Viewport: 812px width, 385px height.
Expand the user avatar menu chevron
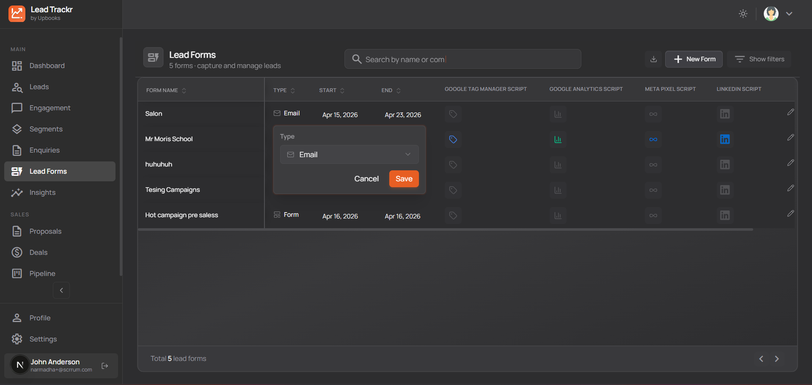coord(789,14)
